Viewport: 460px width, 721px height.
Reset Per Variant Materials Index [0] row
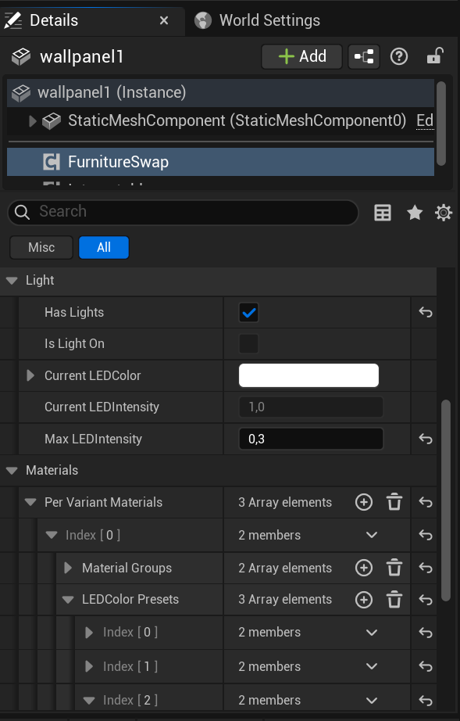[x=426, y=535]
